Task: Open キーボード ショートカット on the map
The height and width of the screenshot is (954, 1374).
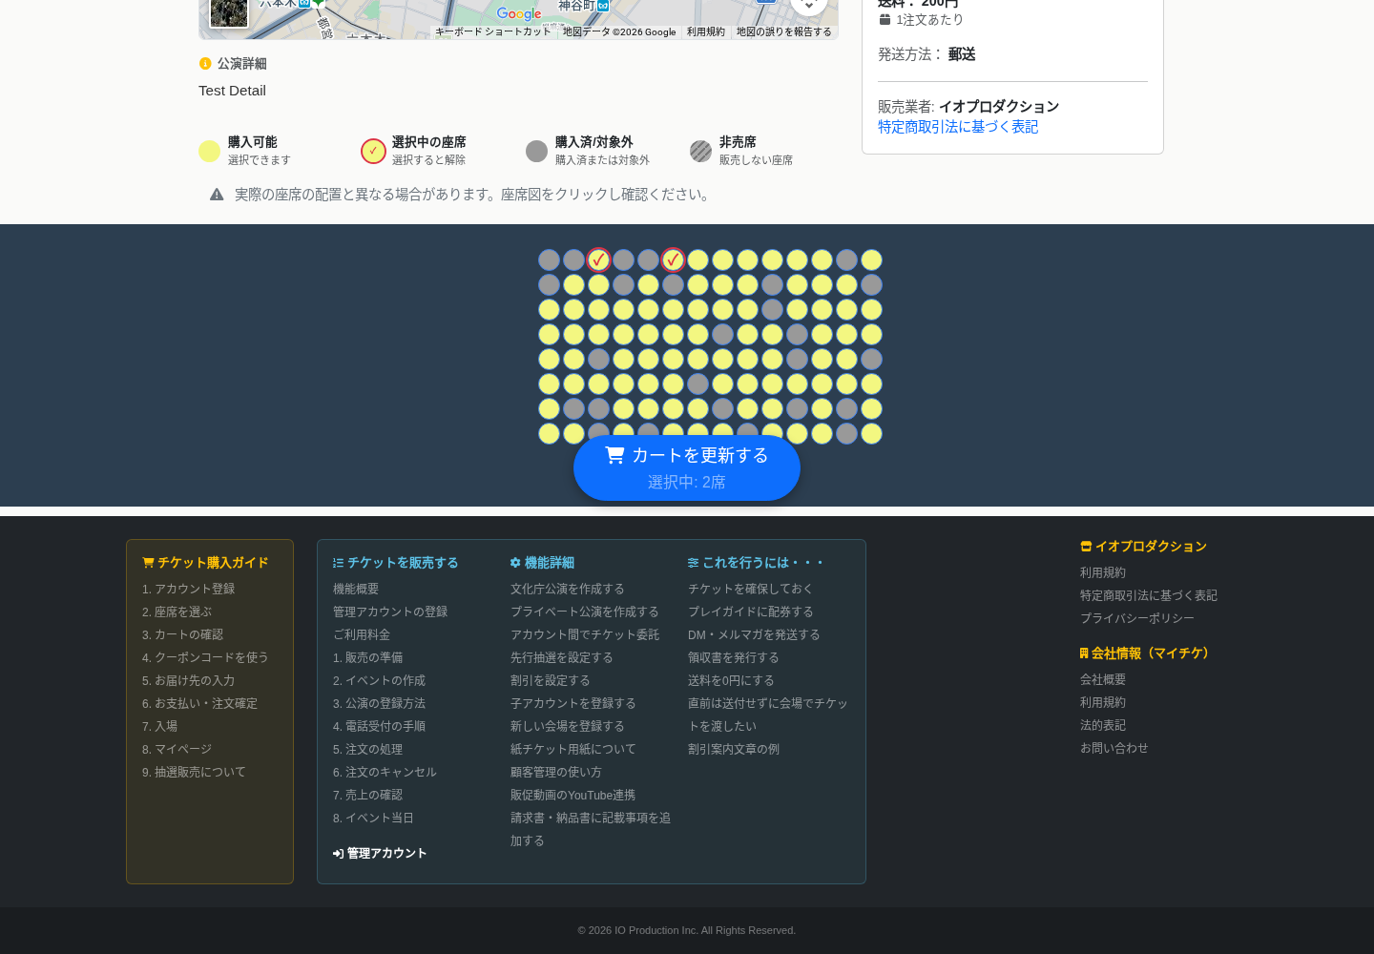Action: click(493, 31)
